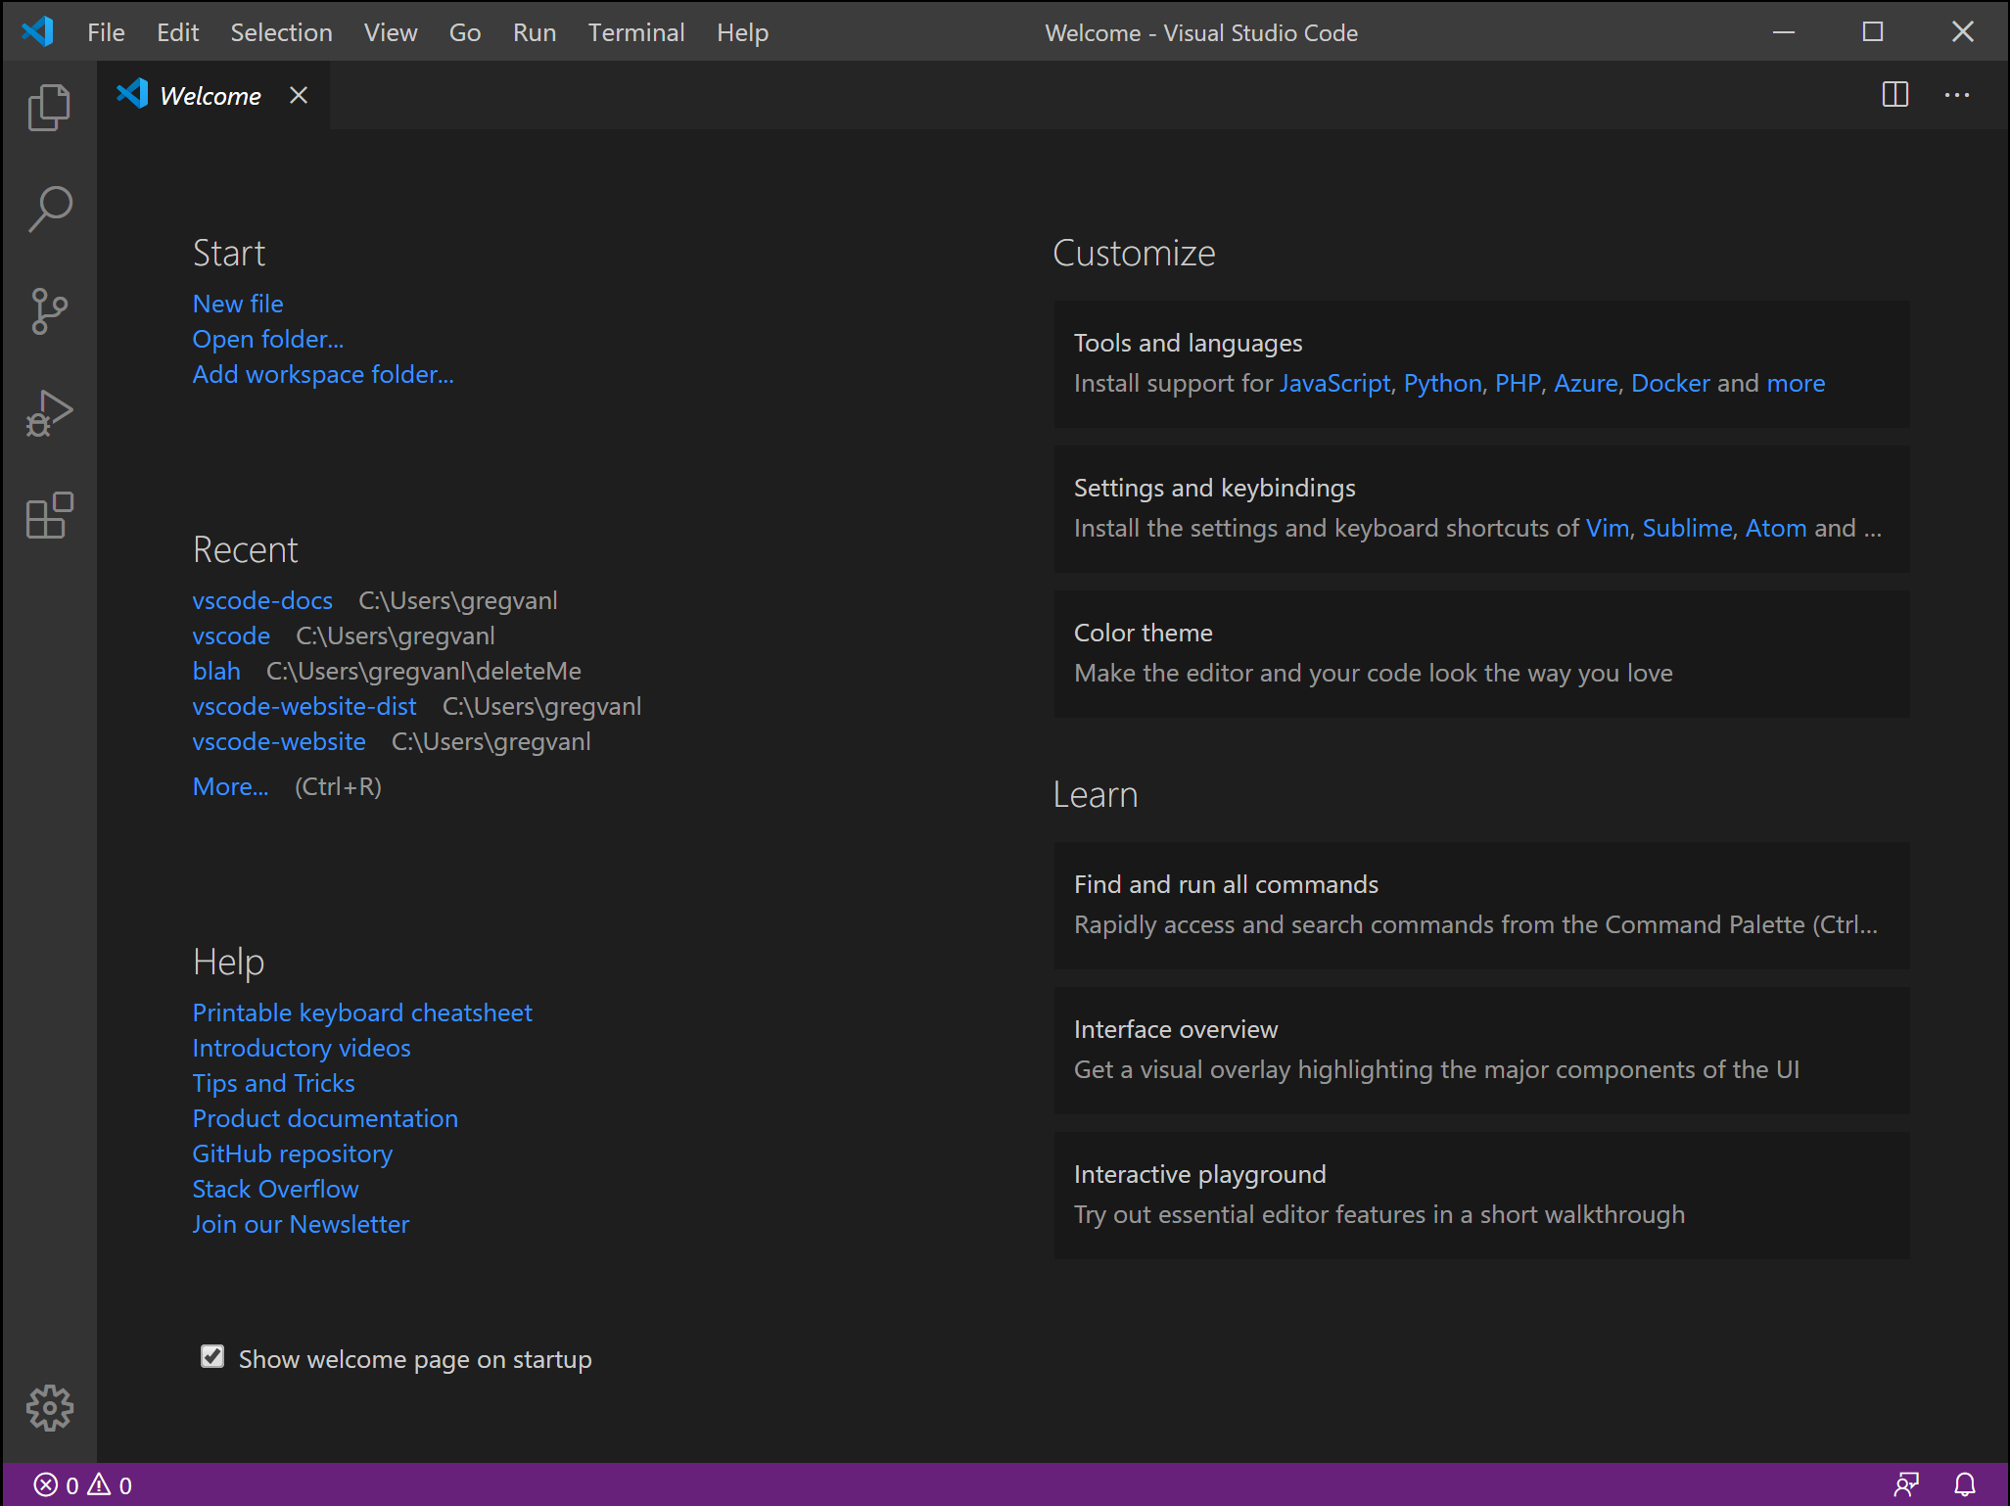This screenshot has height=1506, width=2010.
Task: Open the File menu
Action: coord(105,30)
